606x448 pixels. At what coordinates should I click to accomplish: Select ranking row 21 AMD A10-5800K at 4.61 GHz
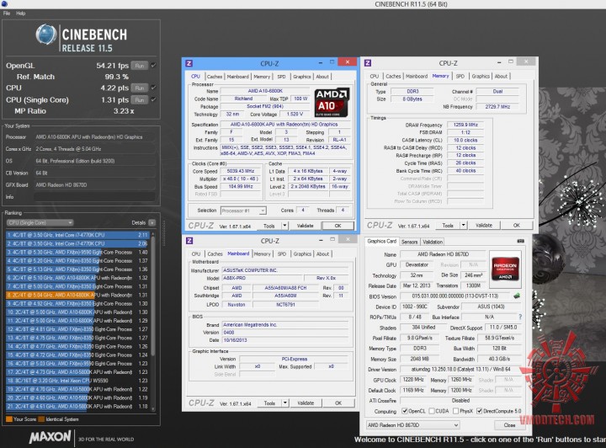click(77, 406)
